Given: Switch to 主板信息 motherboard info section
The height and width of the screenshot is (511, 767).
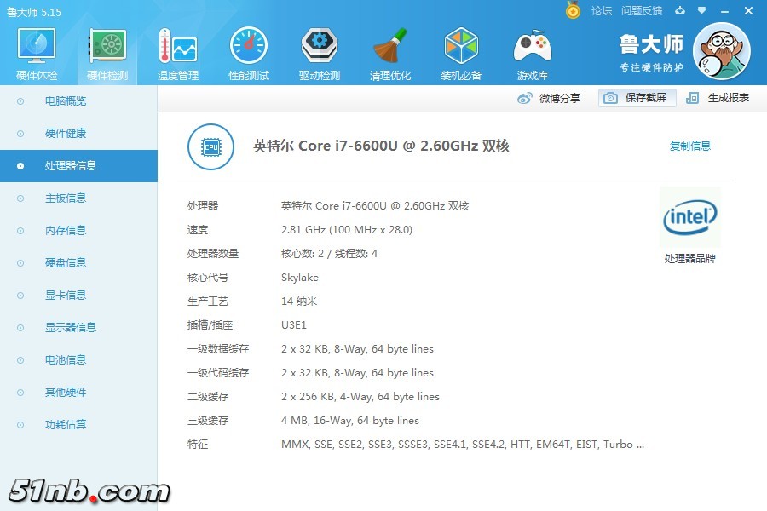Looking at the screenshot, I should coord(66,198).
